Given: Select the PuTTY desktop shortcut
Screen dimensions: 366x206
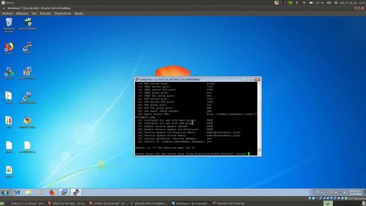Looking at the screenshot, I should tap(27, 48).
